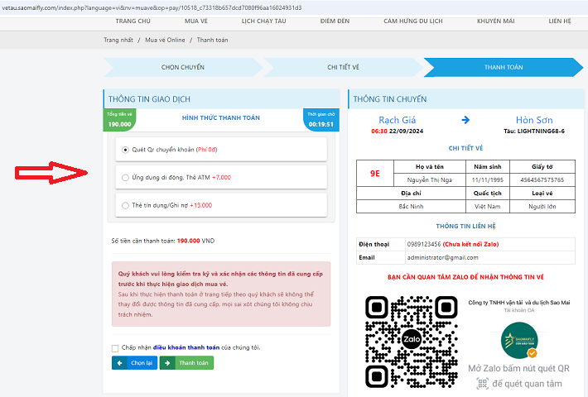Open LIÊN HỆ menu item

click(560, 22)
